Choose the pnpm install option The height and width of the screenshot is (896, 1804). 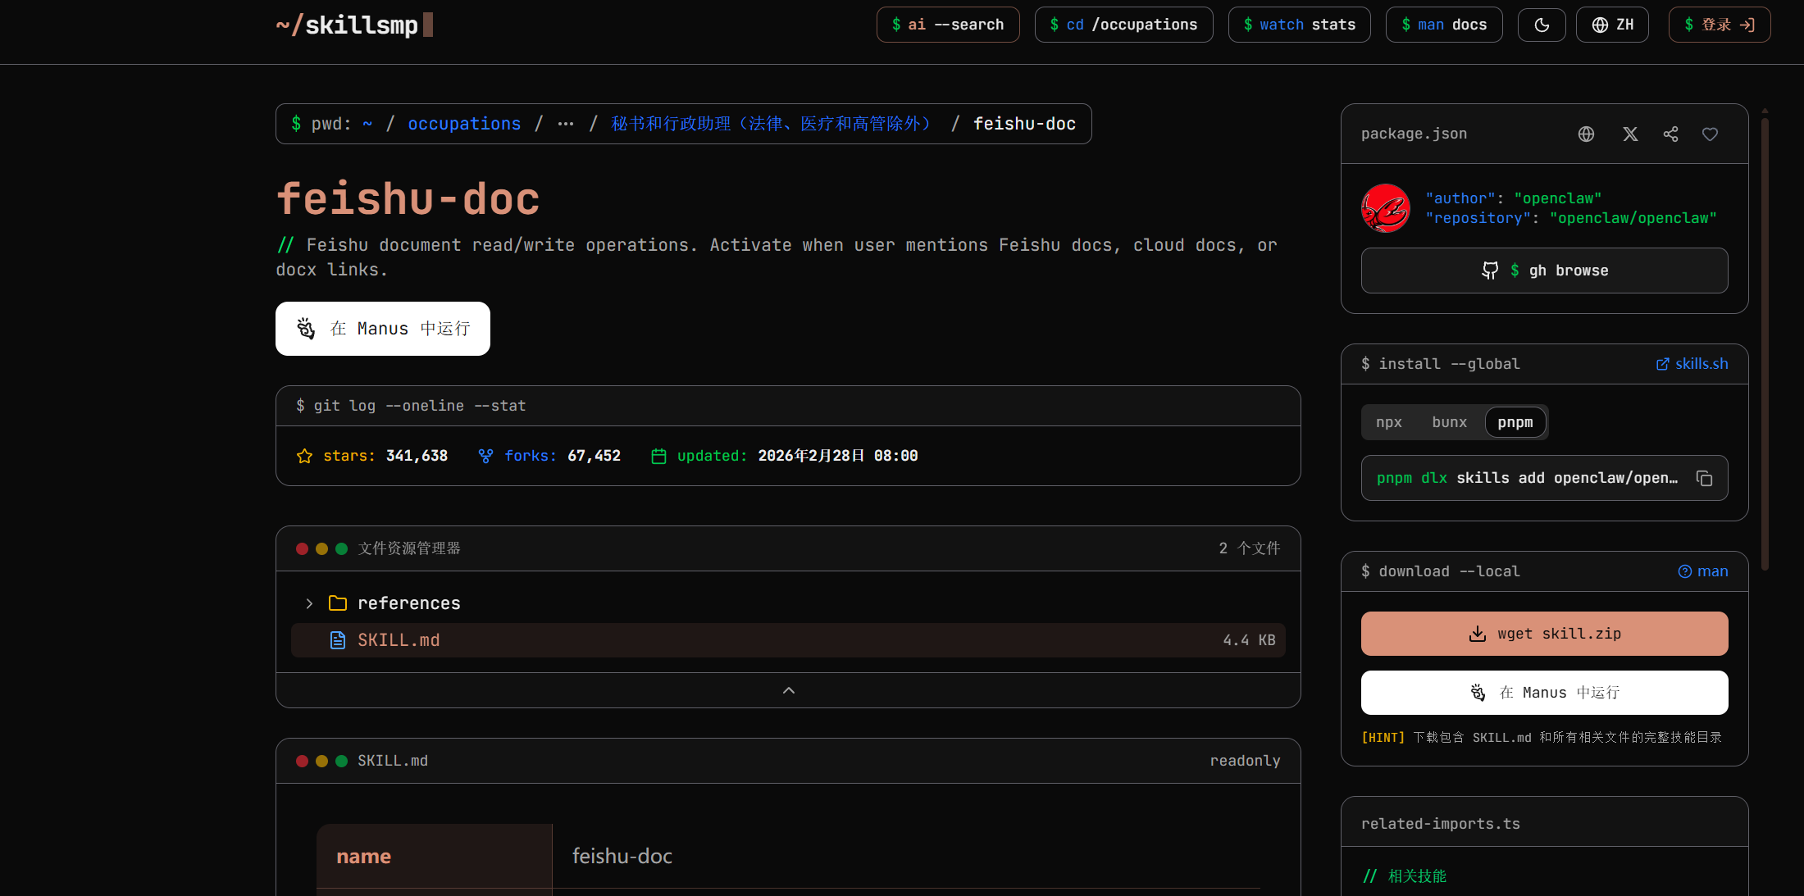pyautogui.click(x=1515, y=422)
